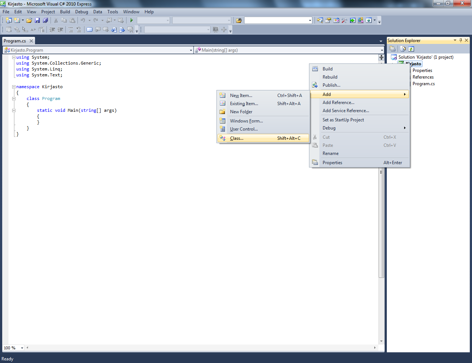The height and width of the screenshot is (363, 472).
Task: Close the Program.cs tab
Action: pos(31,41)
